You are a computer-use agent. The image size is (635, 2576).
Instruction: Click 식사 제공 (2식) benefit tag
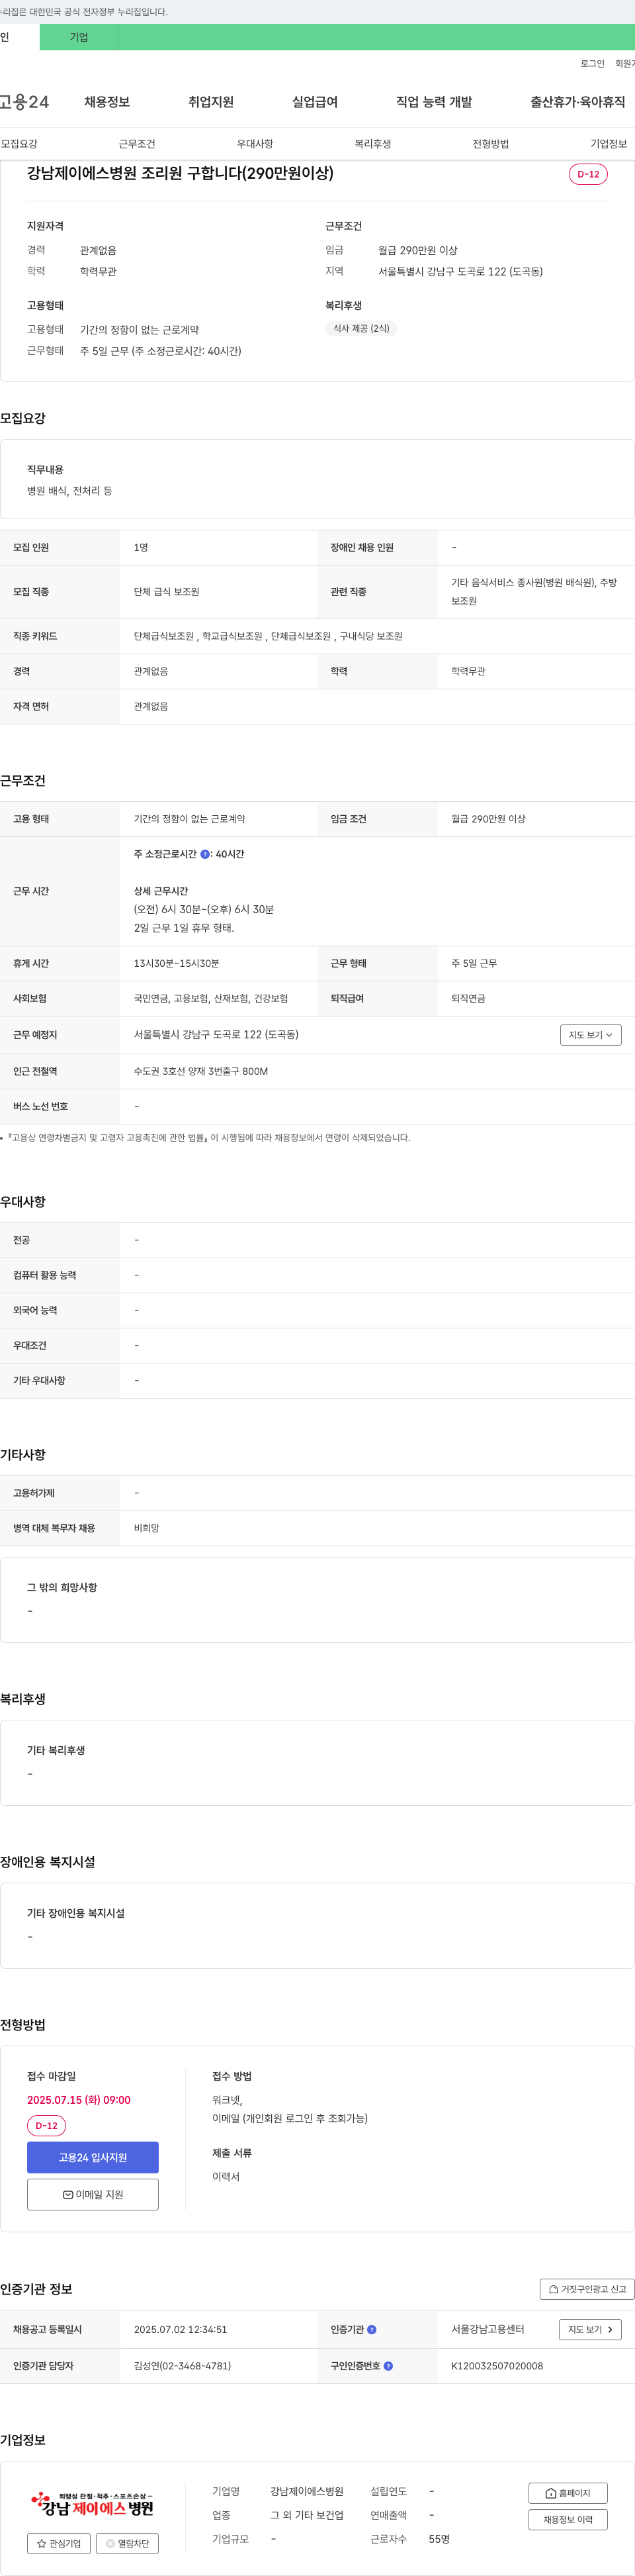coord(361,328)
